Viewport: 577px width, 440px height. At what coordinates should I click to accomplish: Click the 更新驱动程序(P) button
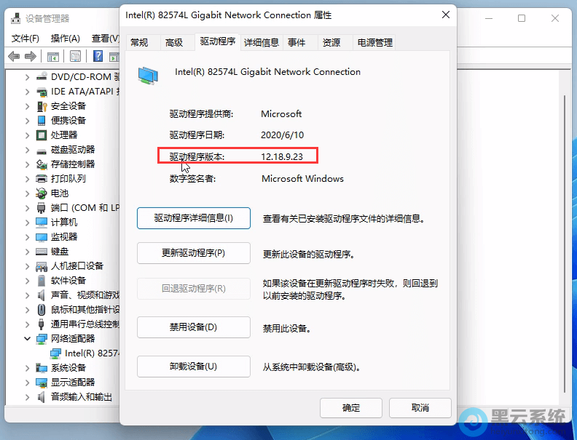tap(193, 254)
